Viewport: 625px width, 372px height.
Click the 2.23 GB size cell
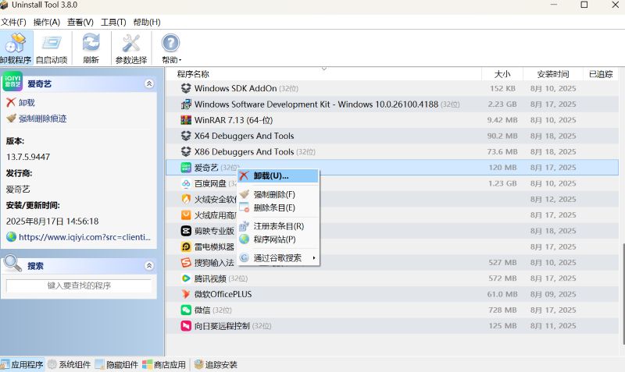point(502,105)
